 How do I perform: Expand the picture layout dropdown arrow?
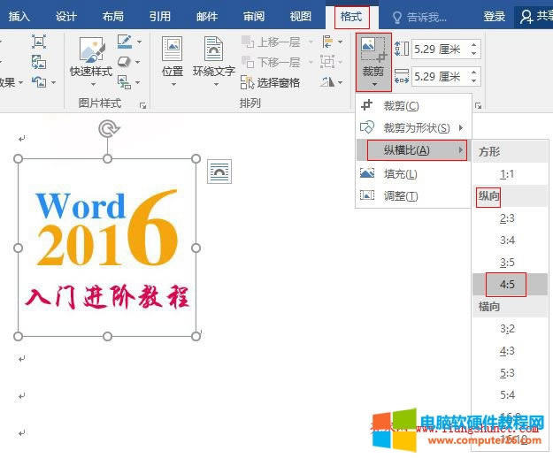138,82
